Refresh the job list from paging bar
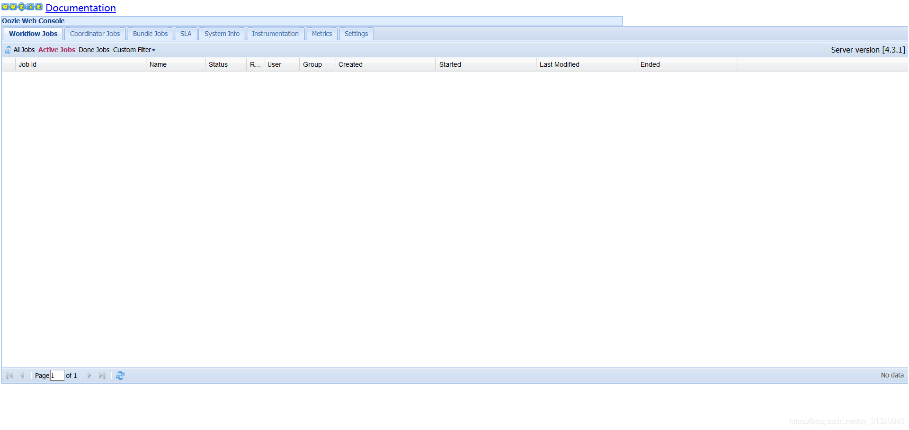 pos(120,376)
